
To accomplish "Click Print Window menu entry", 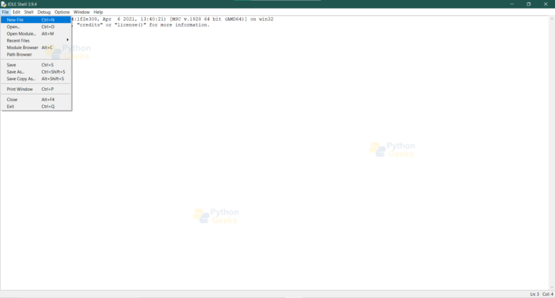I will (20, 89).
